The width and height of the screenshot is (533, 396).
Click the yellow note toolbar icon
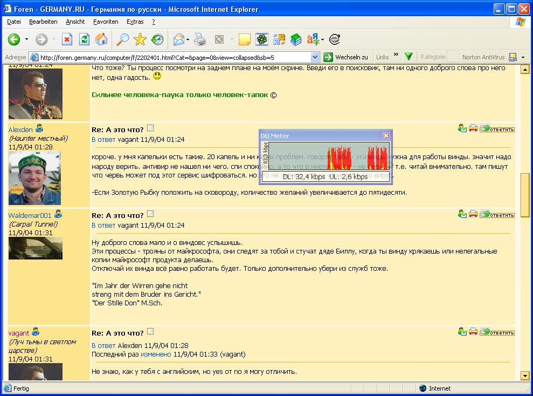245,39
